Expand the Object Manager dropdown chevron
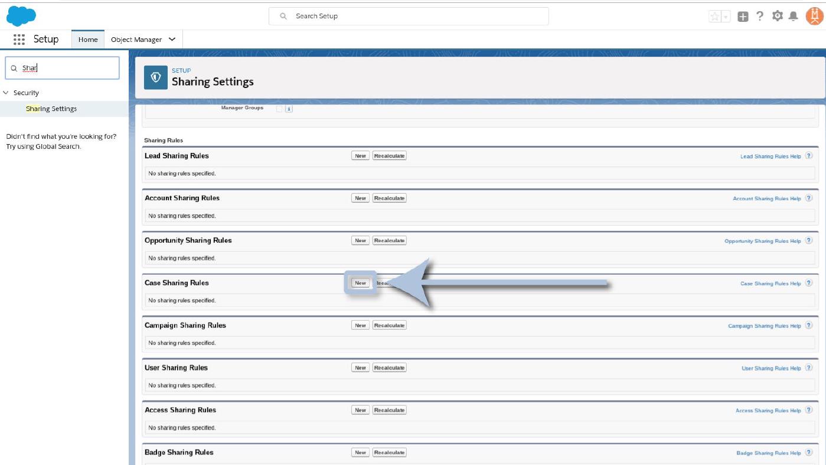Viewport: 826px width, 465px height. [x=172, y=40]
